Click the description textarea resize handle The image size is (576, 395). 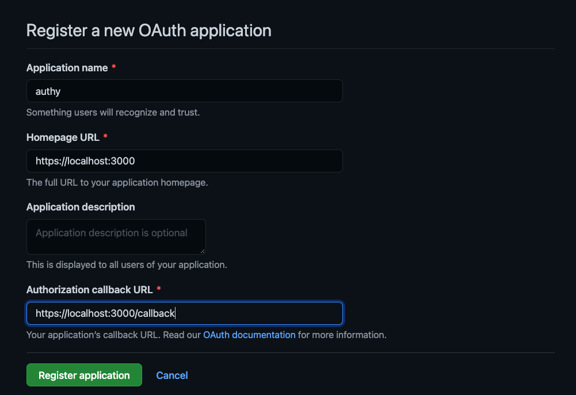pyautogui.click(x=203, y=251)
